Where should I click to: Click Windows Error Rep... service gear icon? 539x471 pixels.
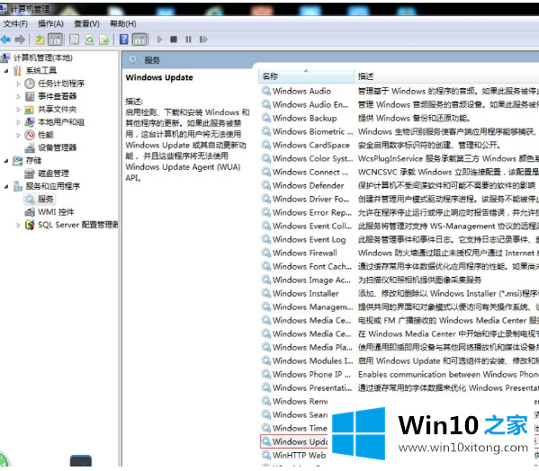266,212
